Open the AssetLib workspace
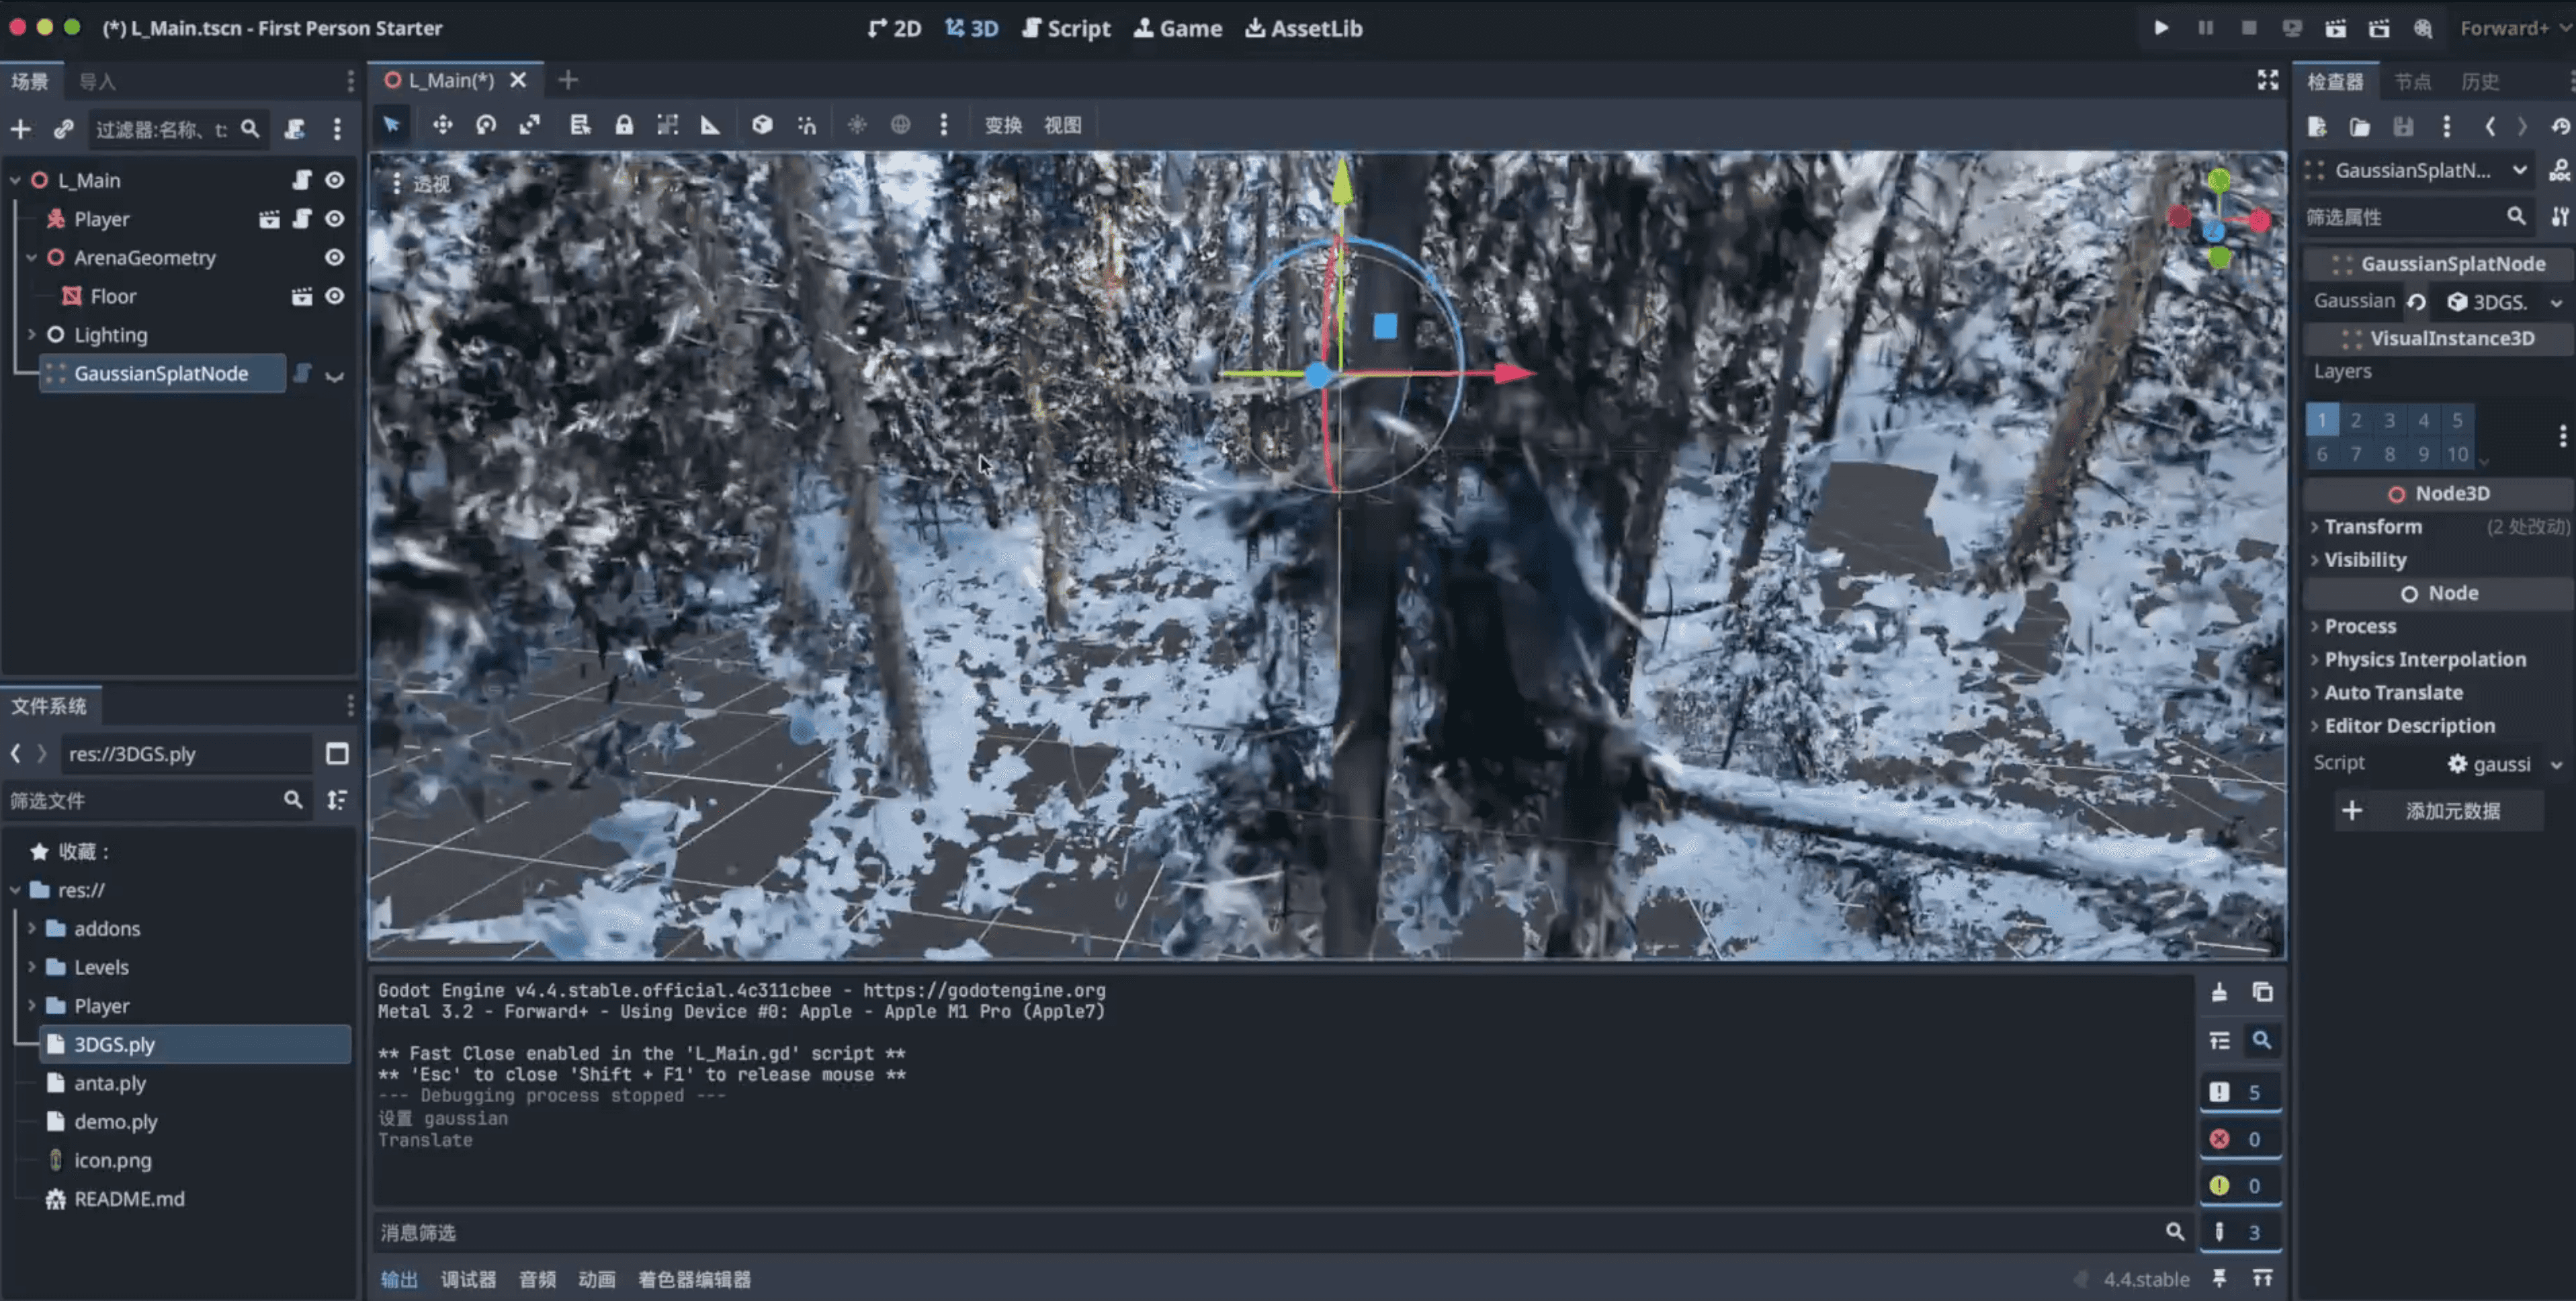 1304,28
